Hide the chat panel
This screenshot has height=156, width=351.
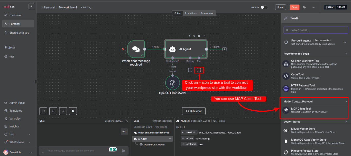coord(193,111)
